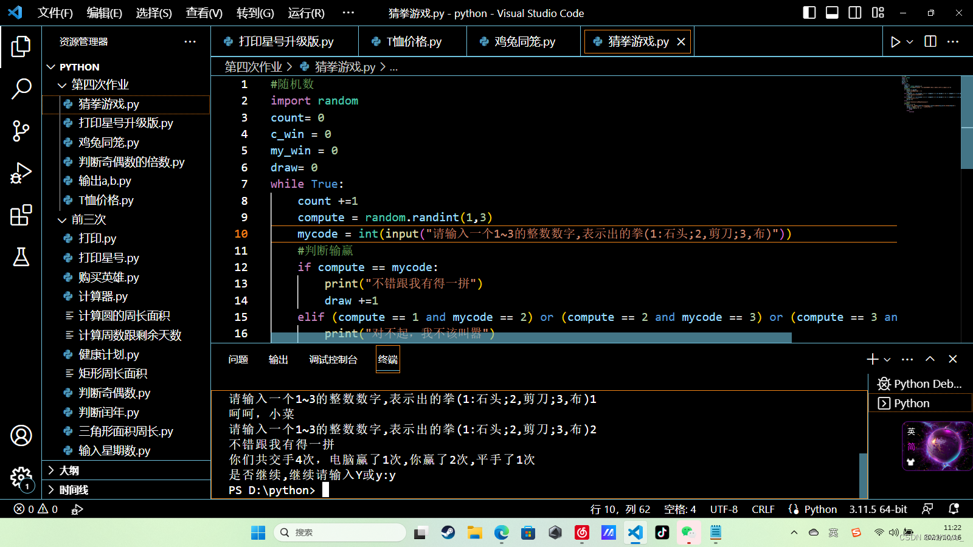Click the terminal vertical scrollbar
Screen dimensions: 973x547
pyautogui.click(x=863, y=476)
